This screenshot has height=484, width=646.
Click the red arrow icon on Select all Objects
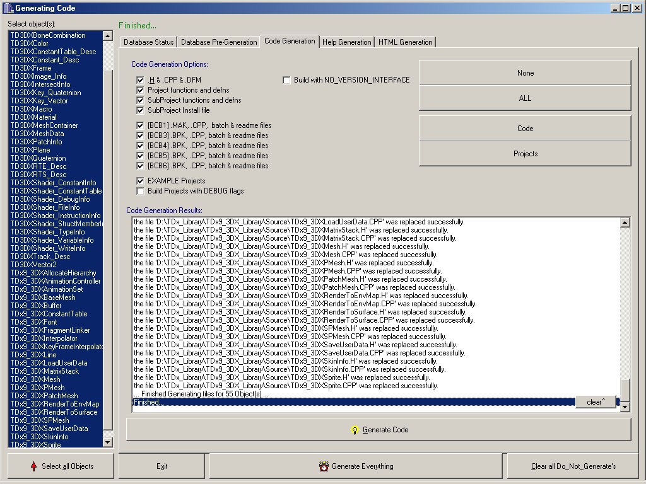[x=33, y=466]
